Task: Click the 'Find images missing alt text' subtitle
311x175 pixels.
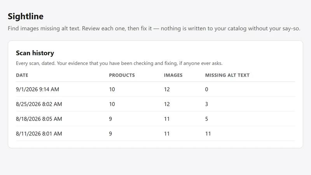Action: click(154, 28)
